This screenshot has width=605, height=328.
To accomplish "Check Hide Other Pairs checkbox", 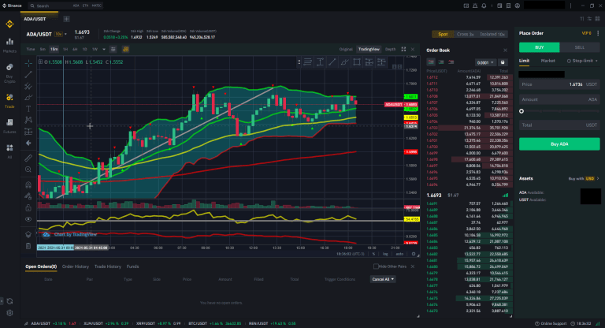I will point(376,266).
